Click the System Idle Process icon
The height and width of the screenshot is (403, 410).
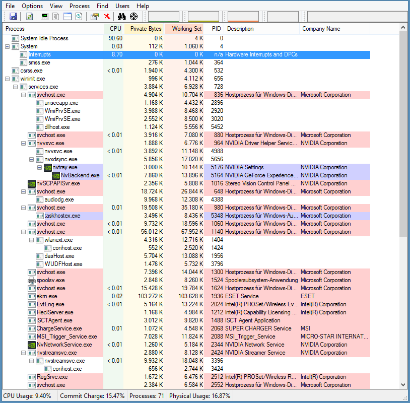click(16, 38)
